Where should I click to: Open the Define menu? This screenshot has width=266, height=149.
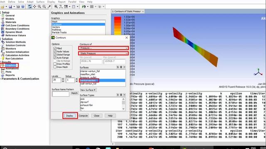click(12, 2)
